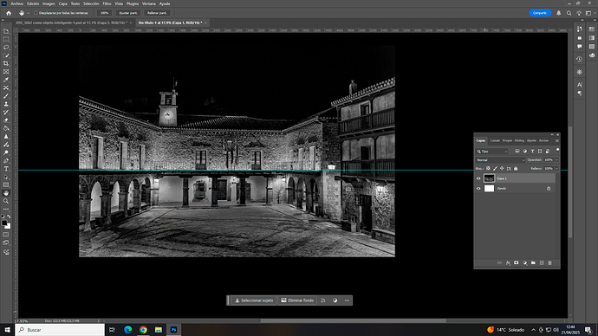
Task: Expand the Opacidad value dropdown arrow
Action: click(x=556, y=160)
